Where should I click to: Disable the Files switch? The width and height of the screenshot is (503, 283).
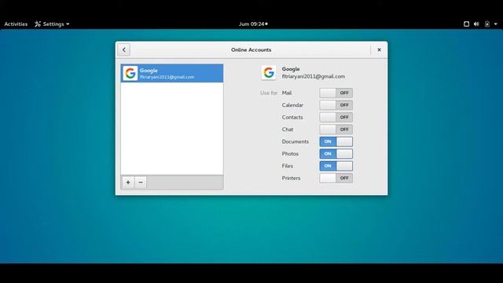336,166
